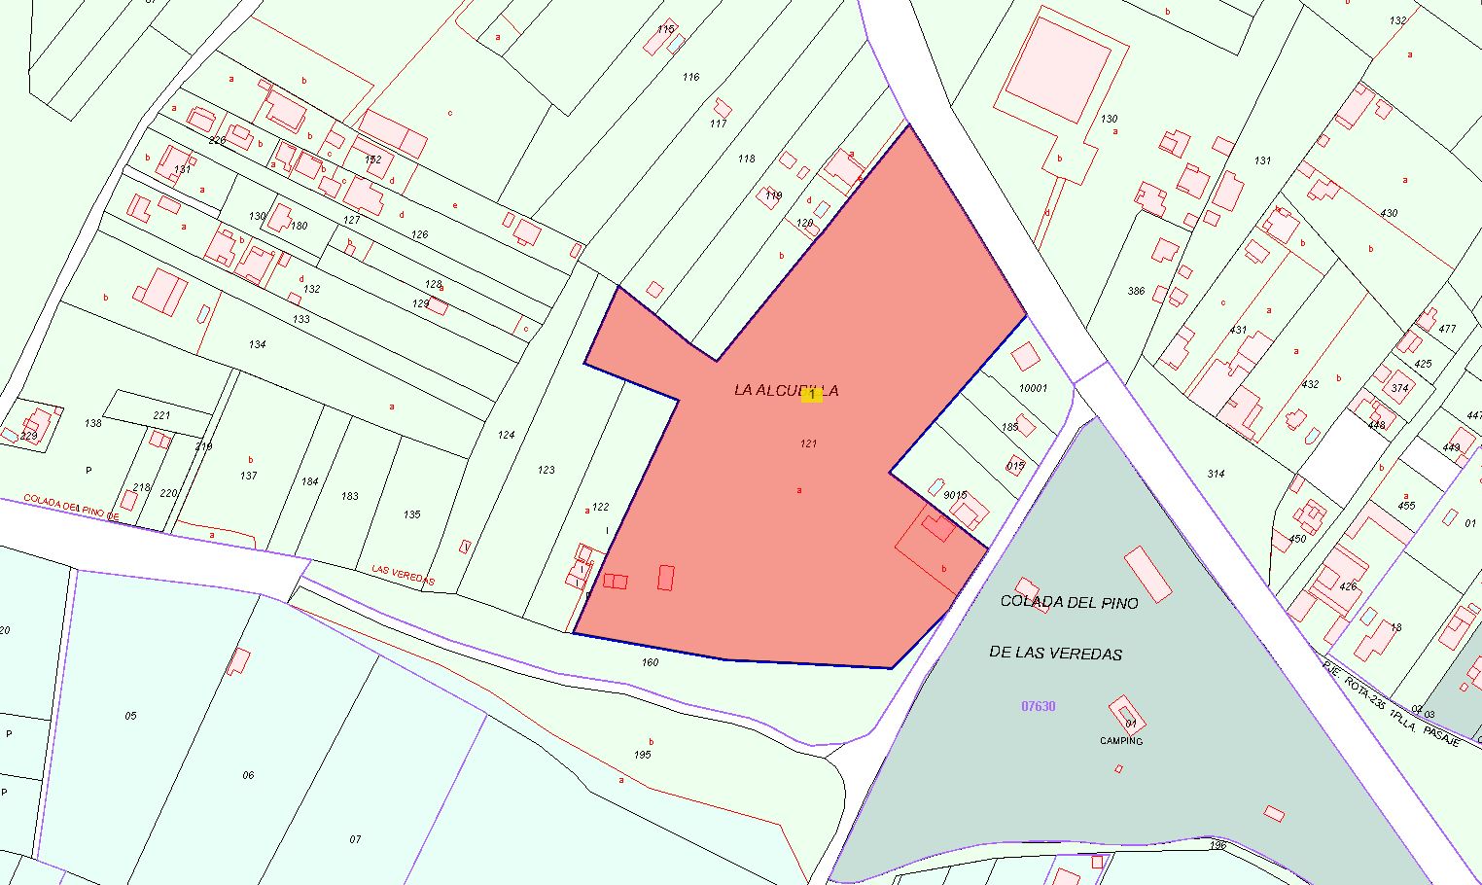Image resolution: width=1482 pixels, height=885 pixels.
Task: Click the LA ALCUBILLA place label
Action: [x=786, y=390]
